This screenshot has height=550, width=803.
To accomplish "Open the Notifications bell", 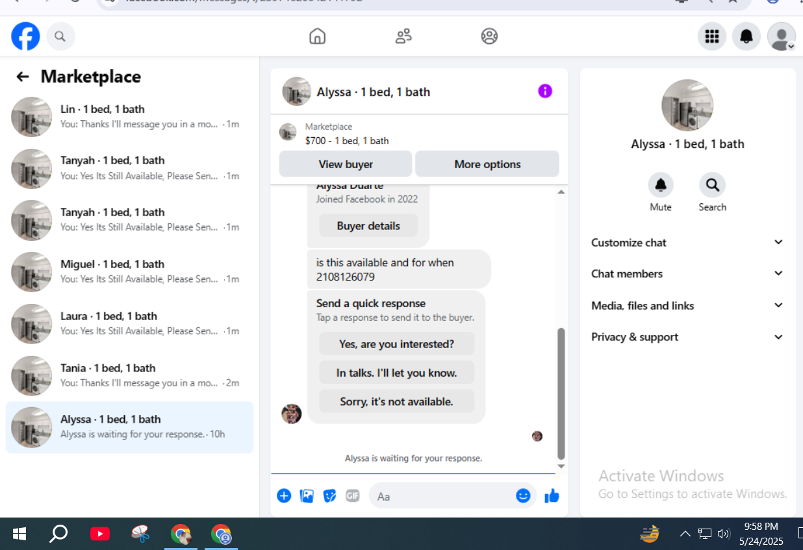I will (x=746, y=36).
